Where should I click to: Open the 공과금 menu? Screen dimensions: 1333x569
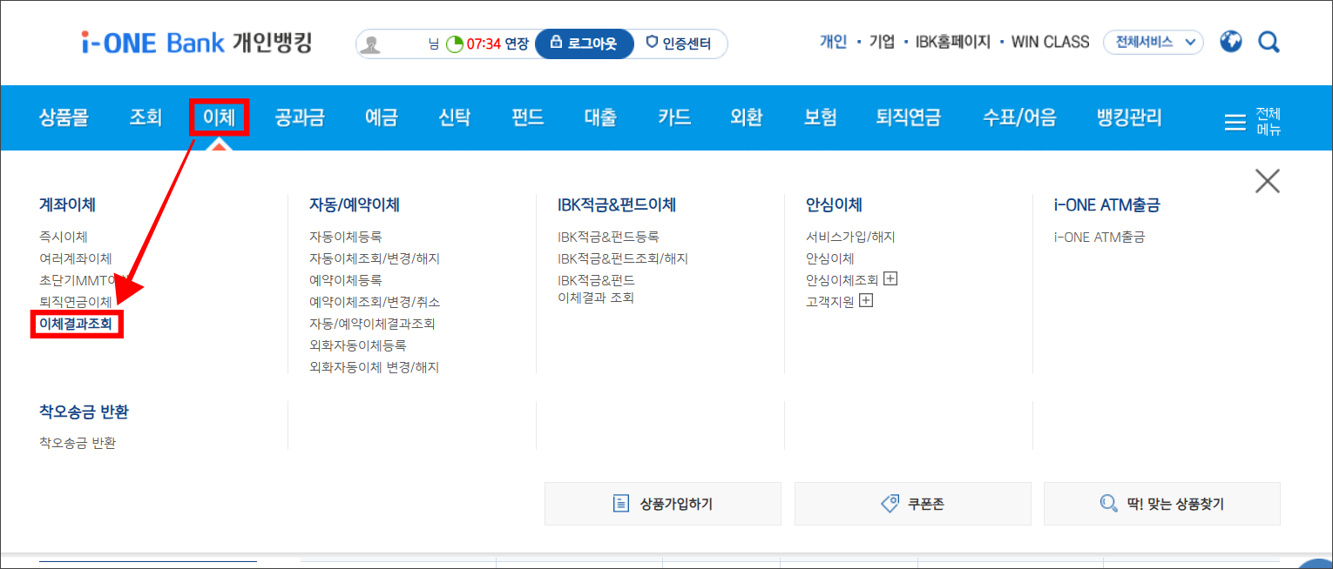pos(300,117)
